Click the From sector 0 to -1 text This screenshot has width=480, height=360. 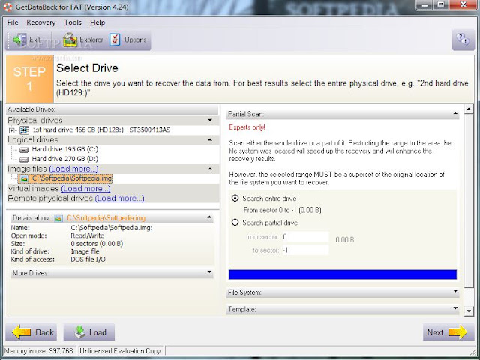pos(282,210)
